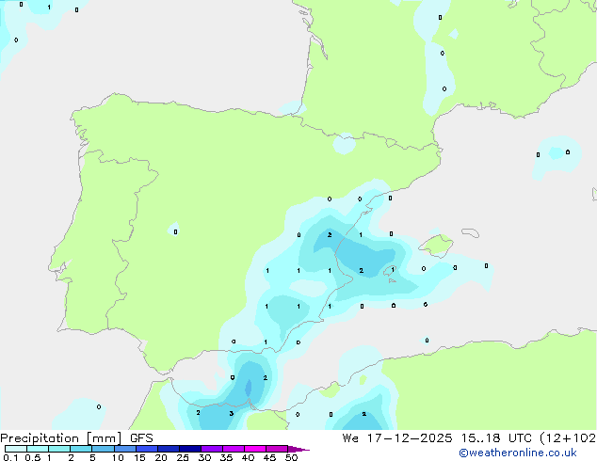
Task: Click the 30–35 mm purple swatch
Action: 212,449
